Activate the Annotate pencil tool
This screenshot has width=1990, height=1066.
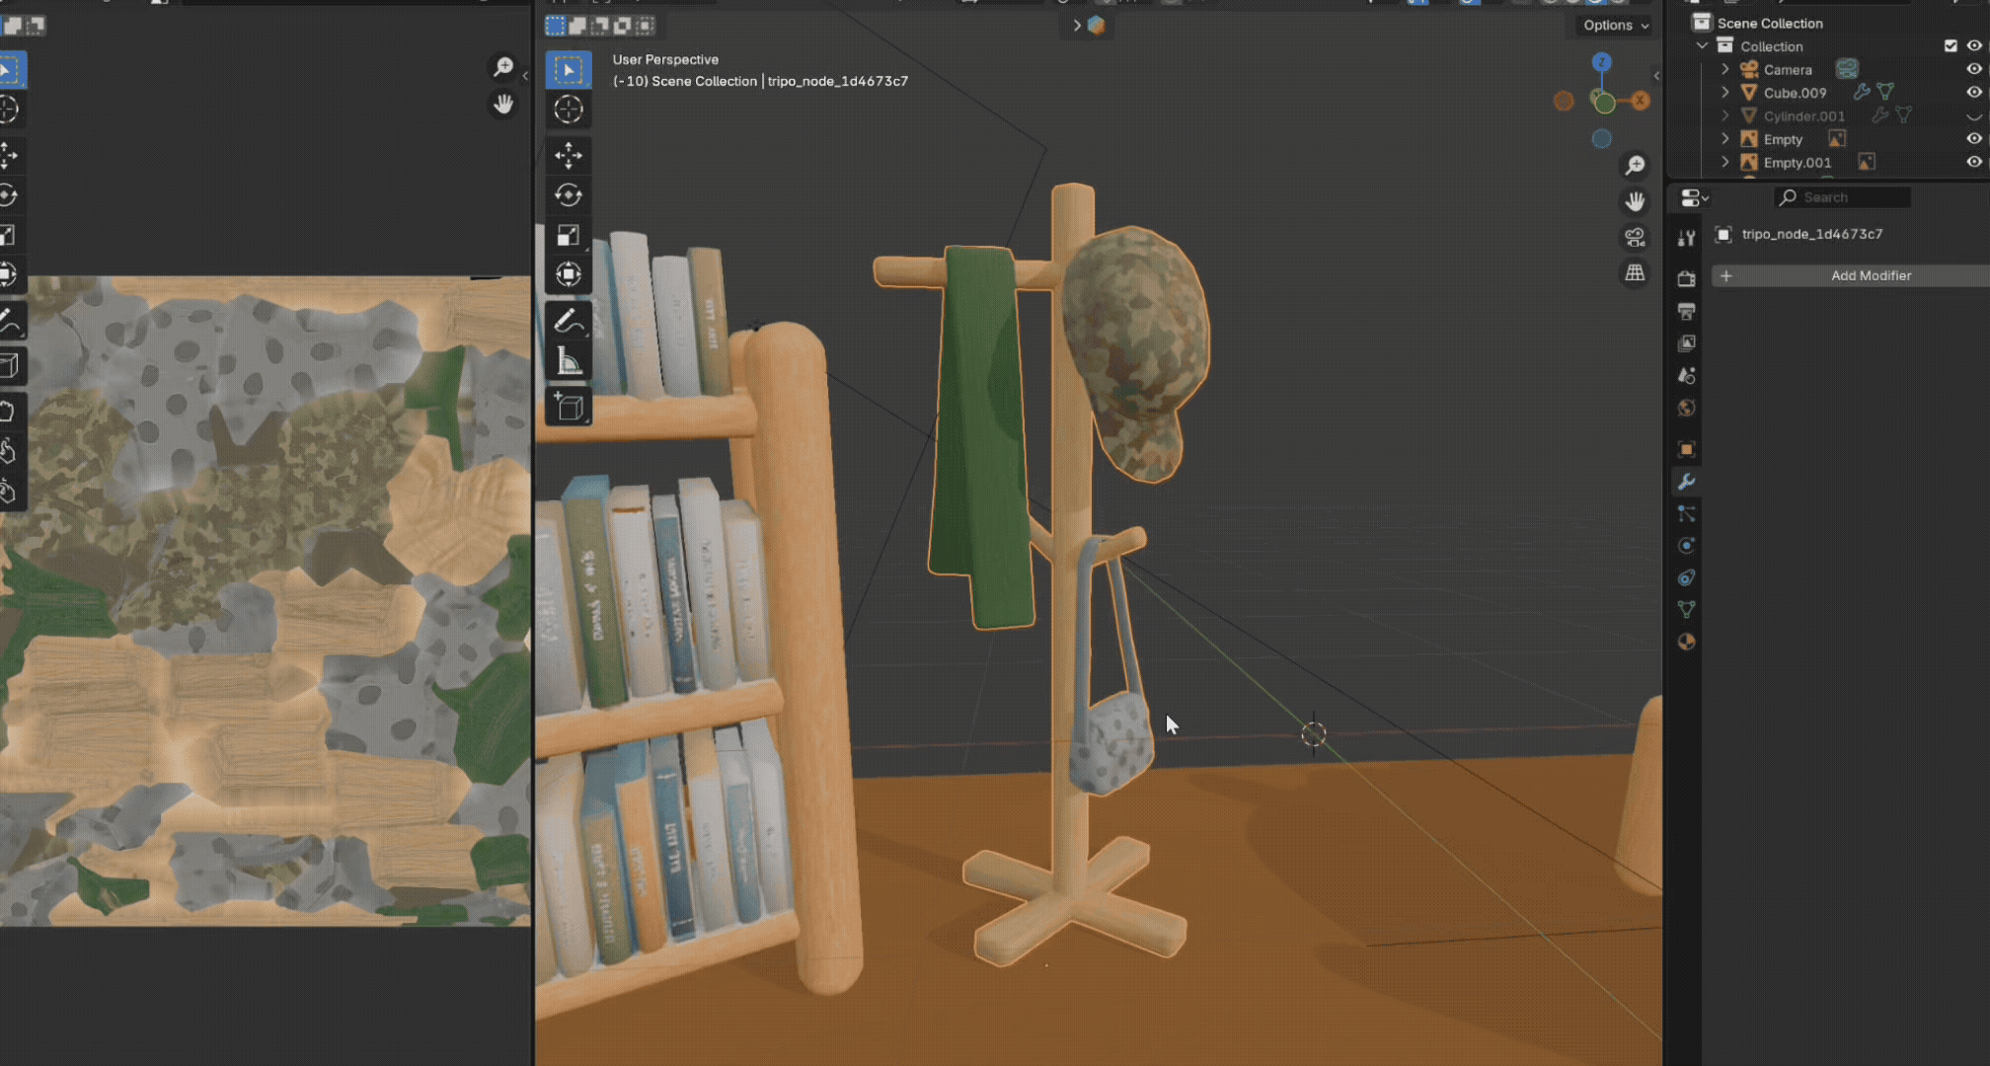(x=569, y=321)
